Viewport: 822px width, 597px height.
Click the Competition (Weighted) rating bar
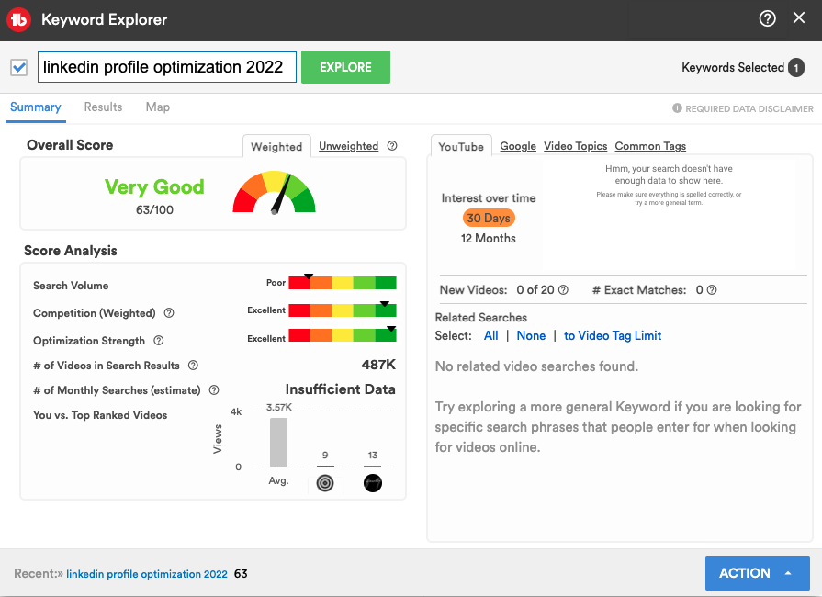(x=343, y=310)
